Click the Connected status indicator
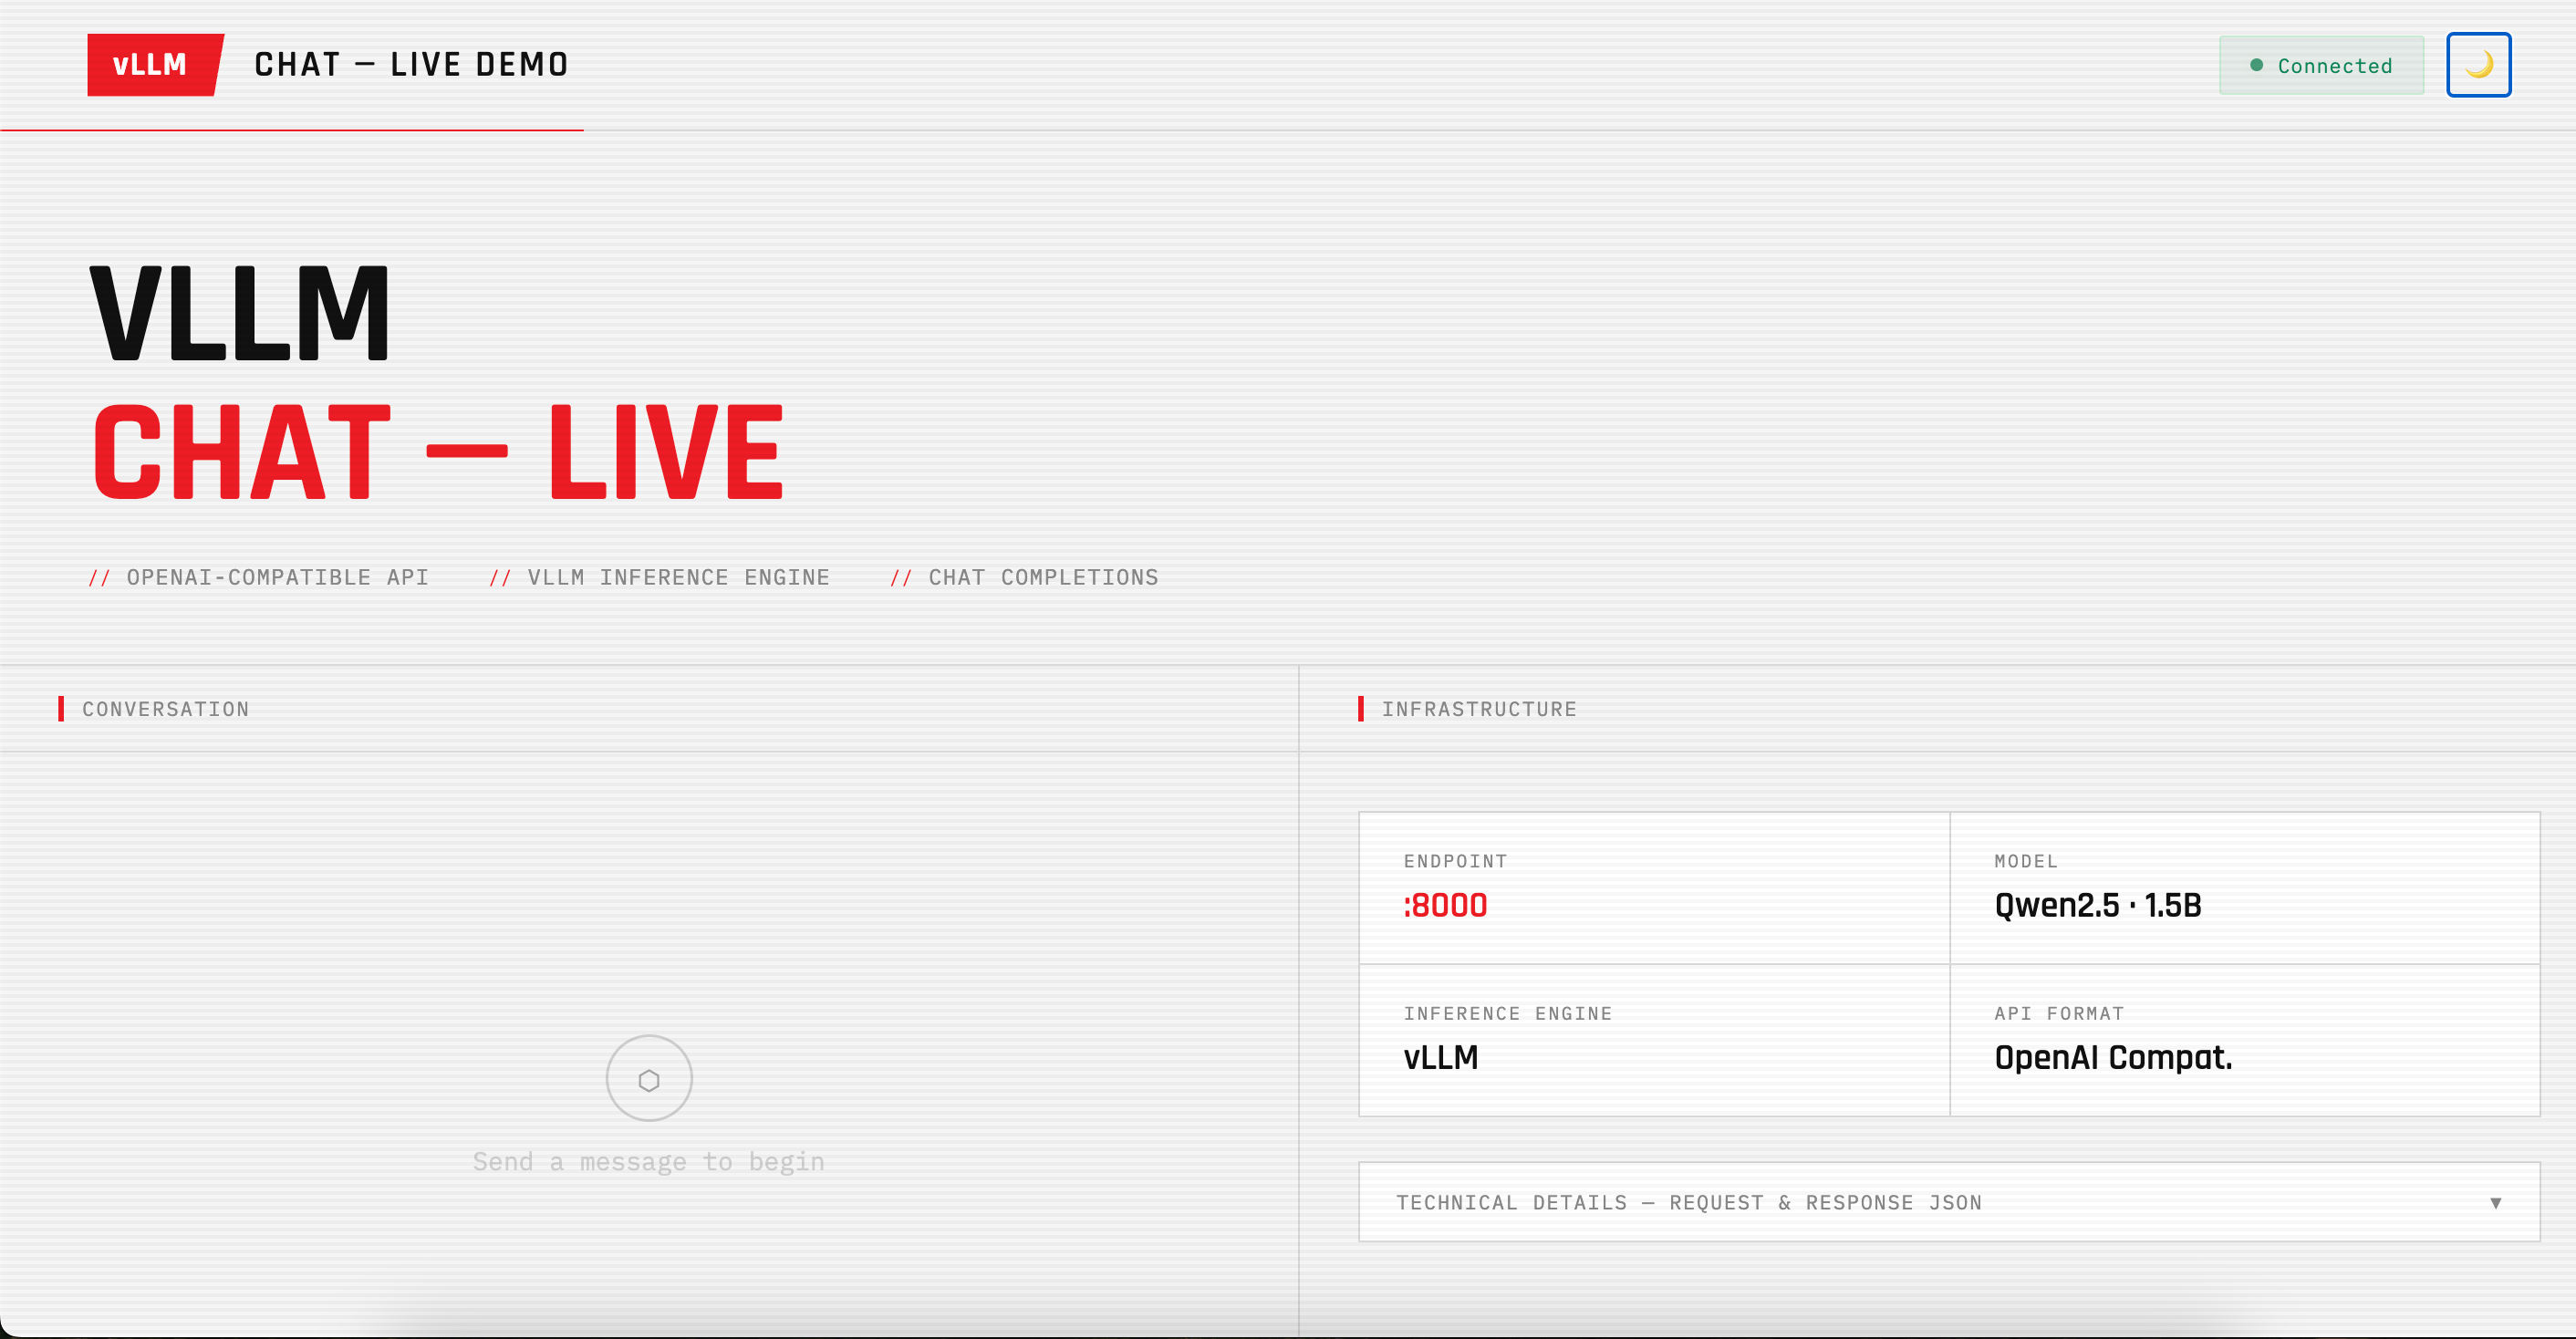The height and width of the screenshot is (1339, 2576). click(x=2322, y=64)
